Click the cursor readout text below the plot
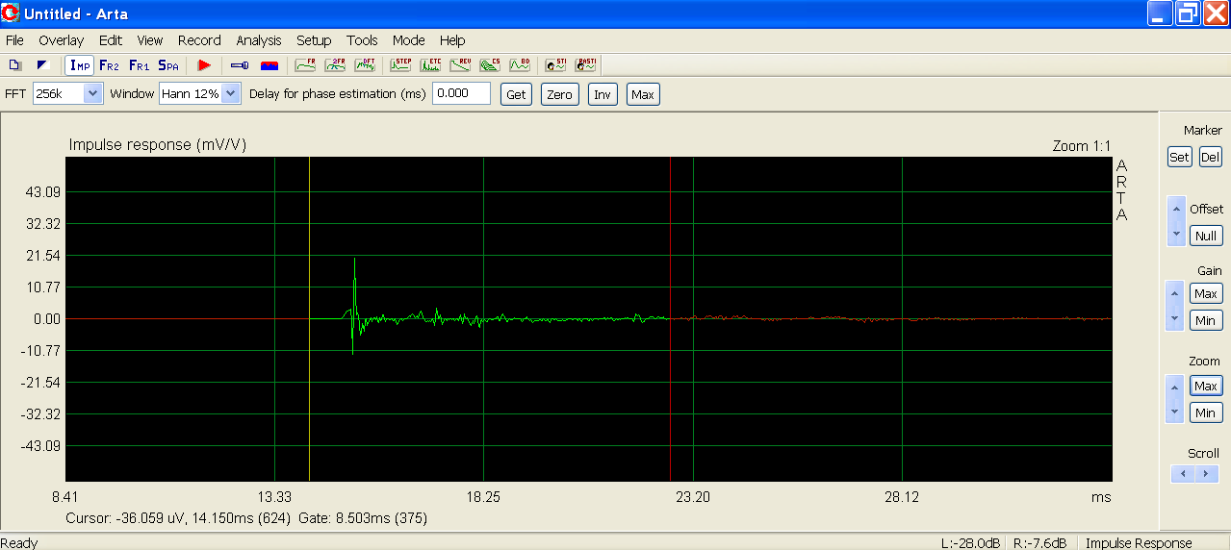 coord(177,518)
